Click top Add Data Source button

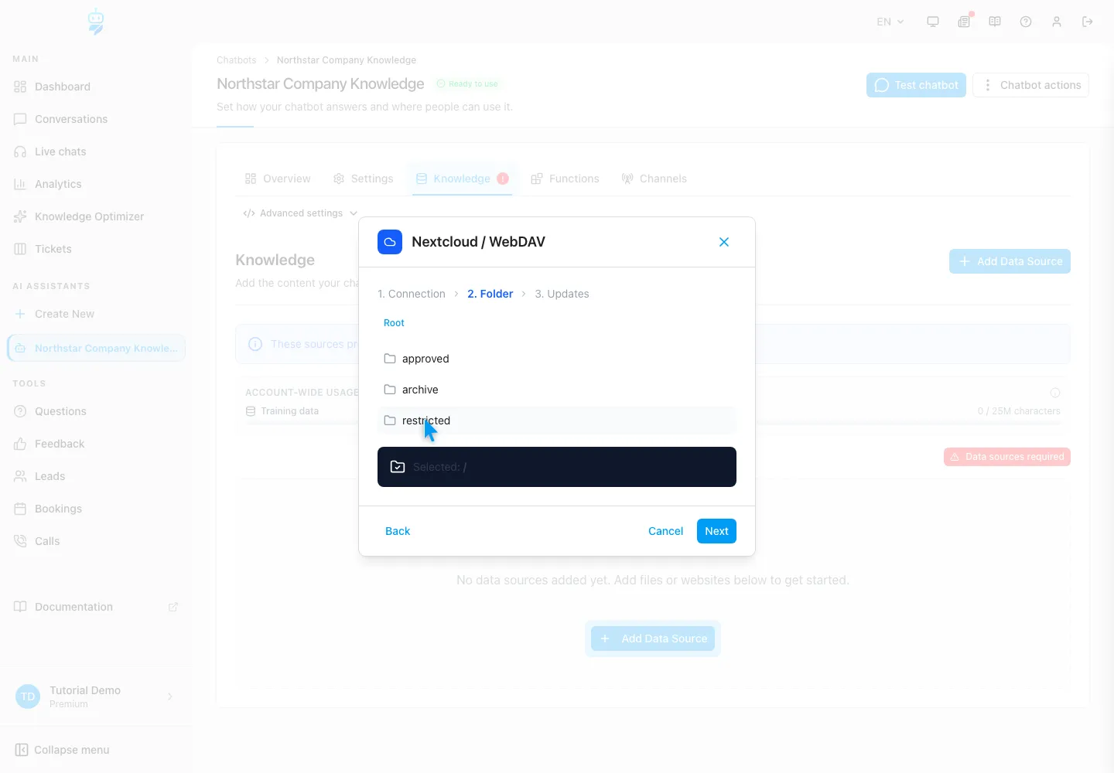click(x=1010, y=261)
